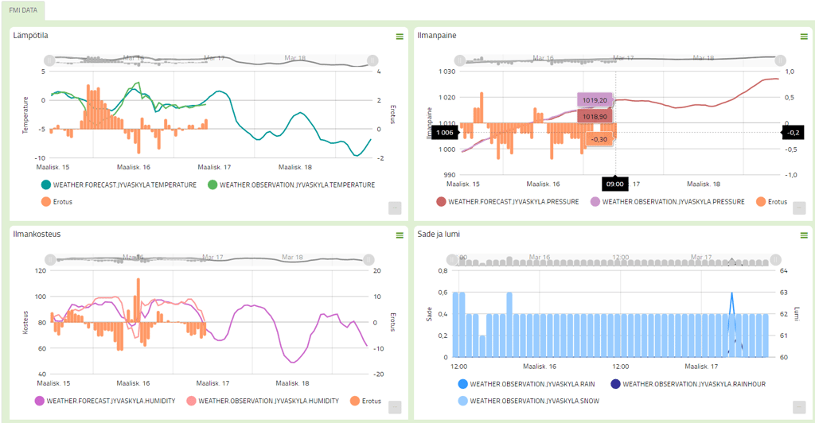Viewport: 815px width, 423px height.
Task: Toggle the forecast PRESSURE series legend
Action: tap(508, 202)
